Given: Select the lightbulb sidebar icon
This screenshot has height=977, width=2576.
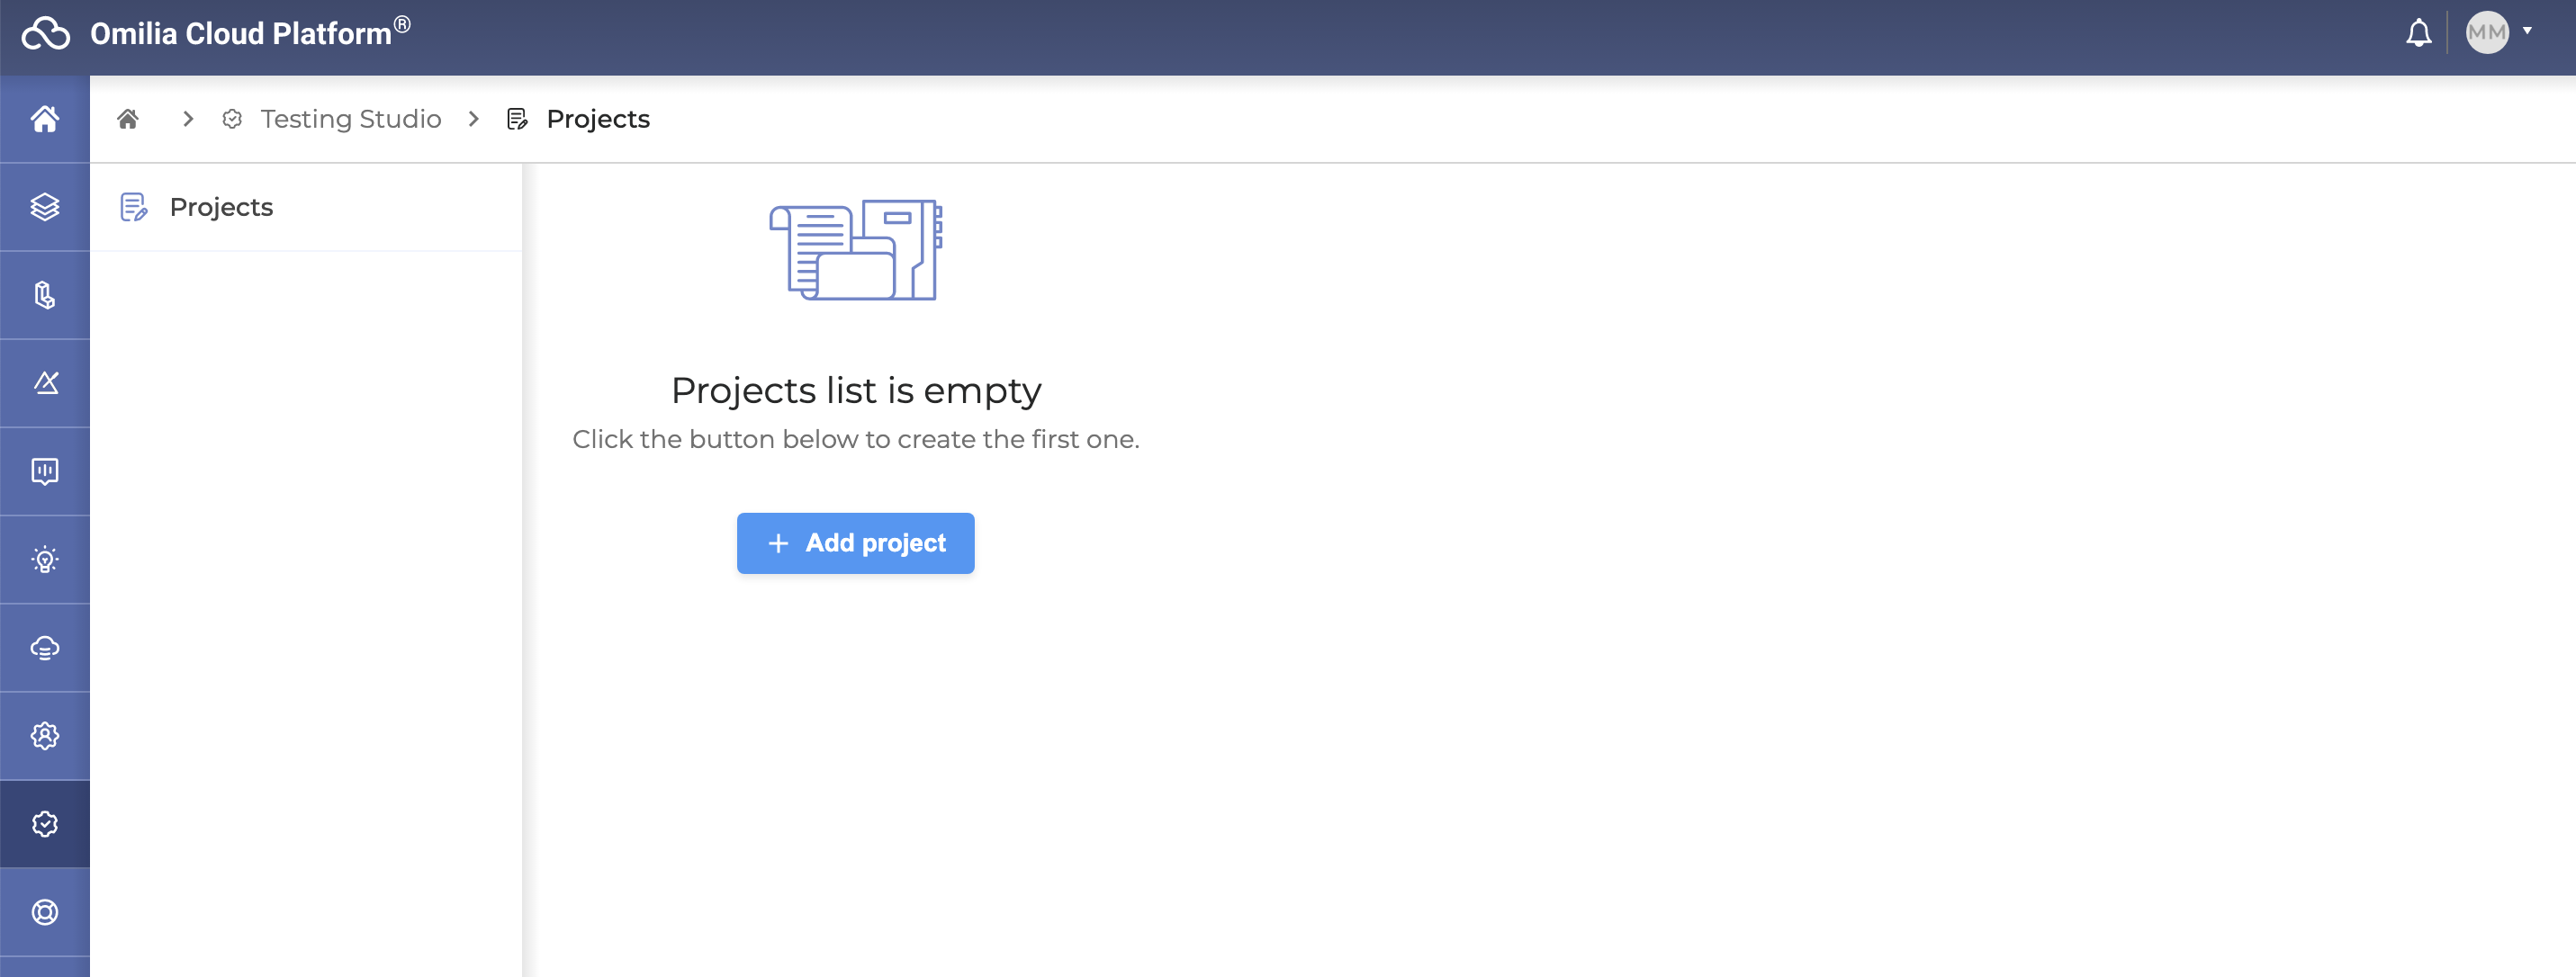Looking at the screenshot, I should [x=45, y=559].
